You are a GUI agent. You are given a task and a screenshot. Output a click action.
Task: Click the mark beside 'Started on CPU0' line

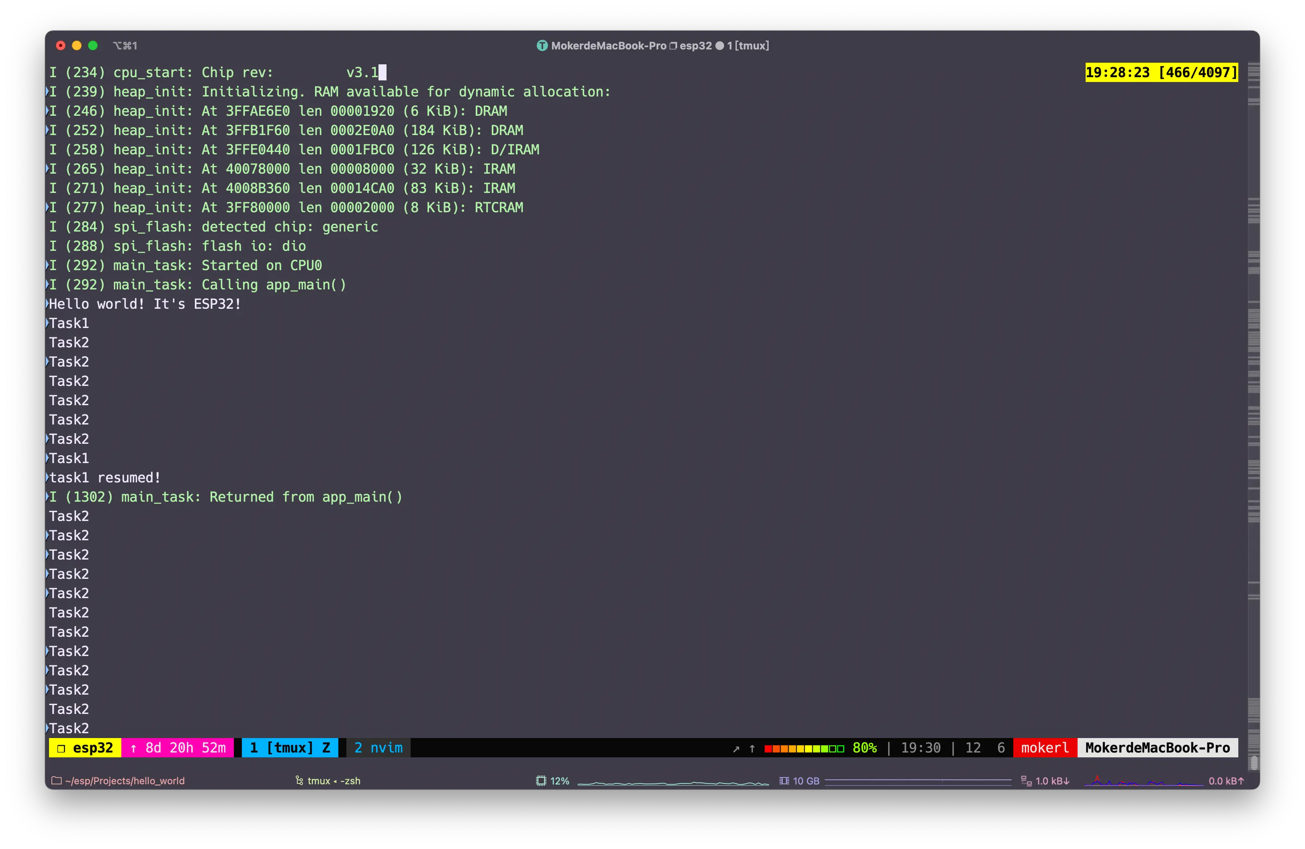(47, 265)
